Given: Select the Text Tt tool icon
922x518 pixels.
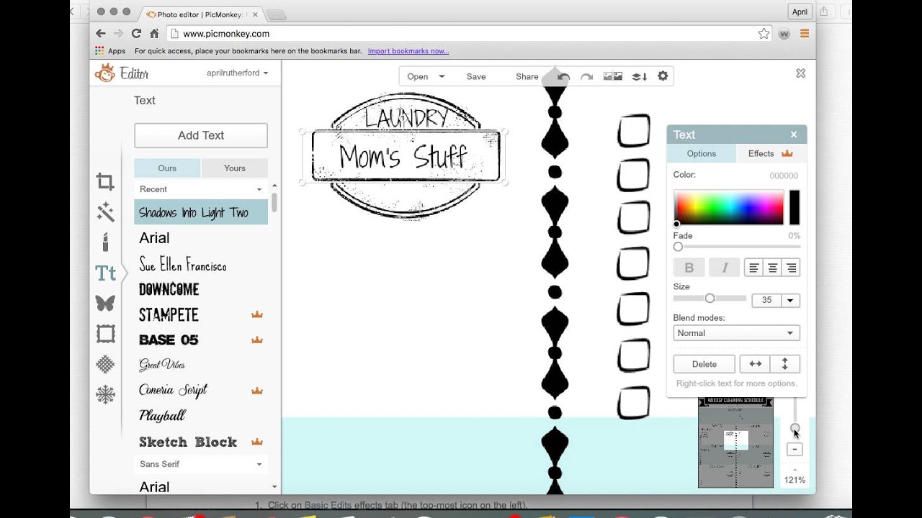Looking at the screenshot, I should [105, 273].
